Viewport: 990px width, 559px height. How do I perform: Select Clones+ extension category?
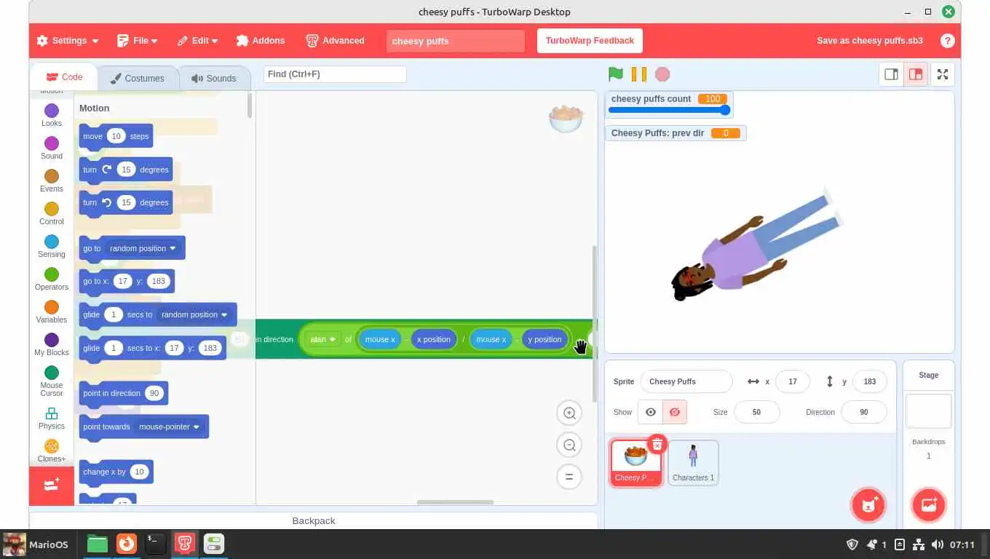[x=52, y=451]
